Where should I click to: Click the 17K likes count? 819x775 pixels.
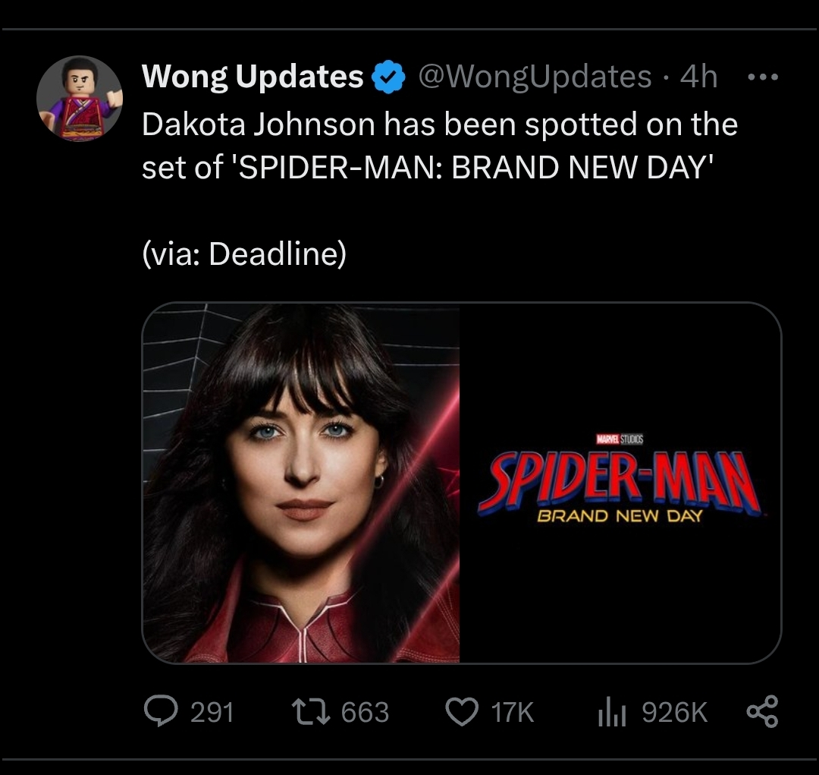tap(513, 713)
